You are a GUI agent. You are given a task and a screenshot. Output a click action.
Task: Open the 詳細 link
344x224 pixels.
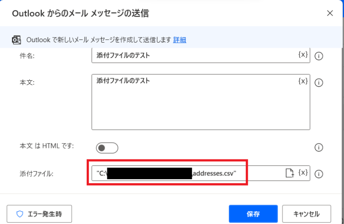(180, 40)
